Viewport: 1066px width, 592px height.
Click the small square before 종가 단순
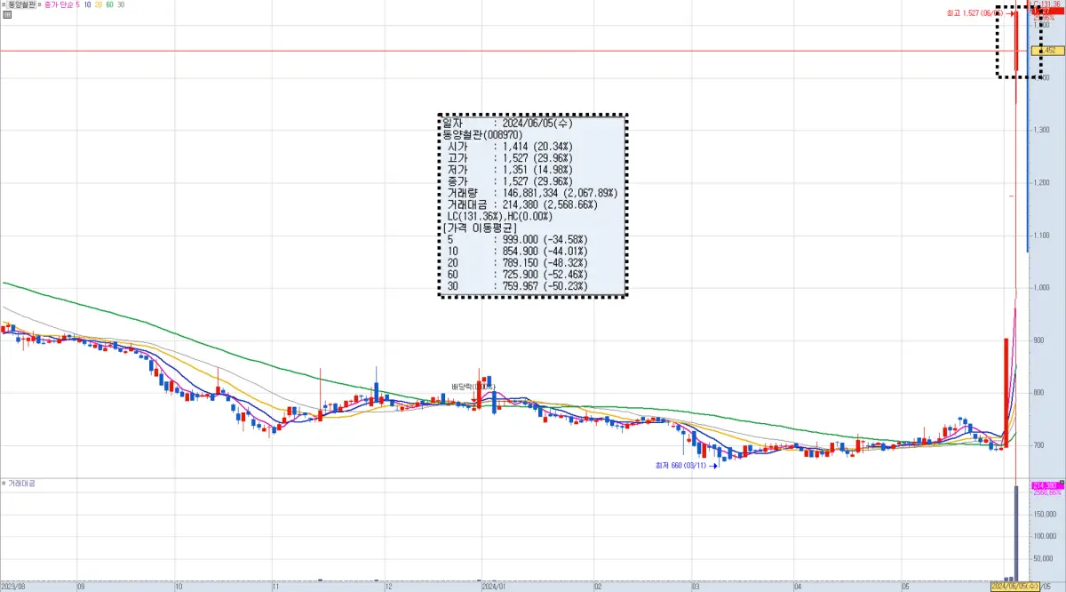(x=40, y=4)
